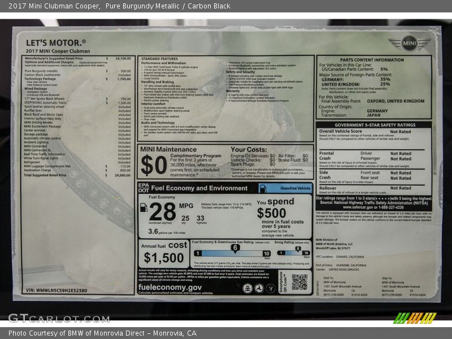Image resolution: width=452 pixels, height=339 pixels.
Task: Click the 'Pure Burgundy metallic' option row
Action: click(x=77, y=71)
